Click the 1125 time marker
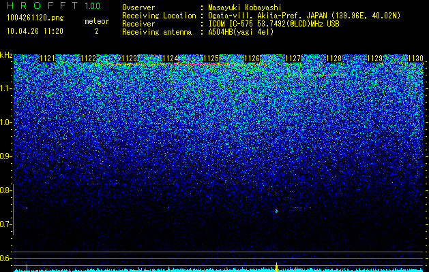Screen dimensions: 429x272 pyautogui.click(x=211, y=58)
